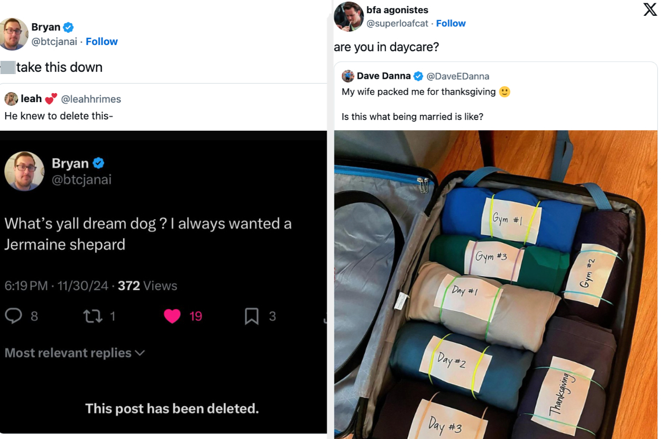The height and width of the screenshot is (439, 661).
Task: Follow Bryan via the Follow link
Action: point(102,41)
